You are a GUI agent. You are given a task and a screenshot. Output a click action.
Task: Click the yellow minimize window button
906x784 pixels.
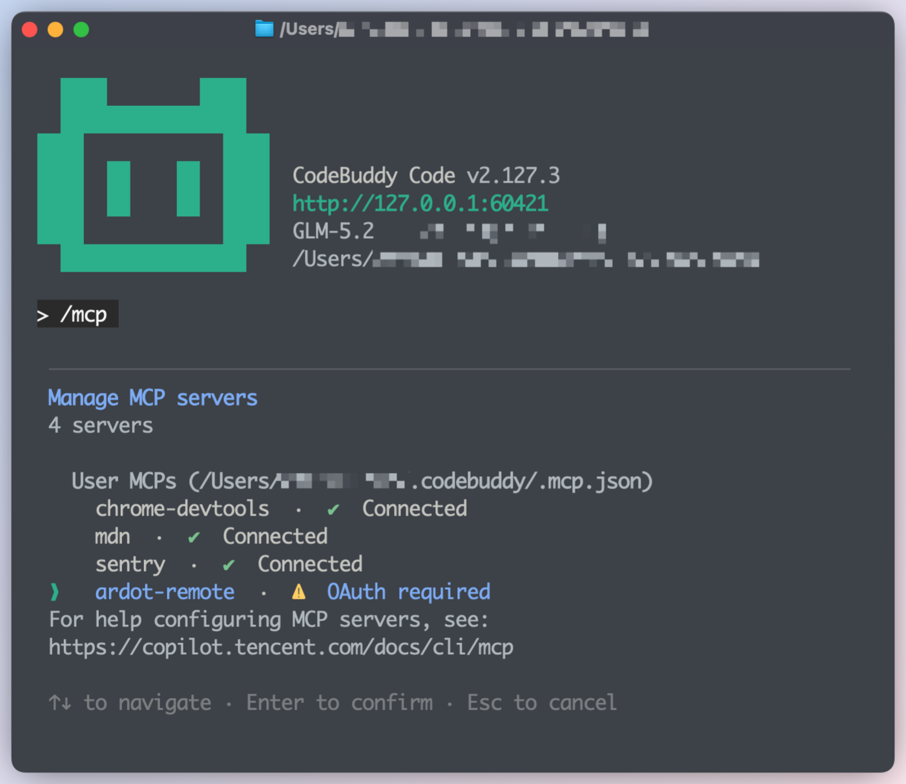click(56, 30)
